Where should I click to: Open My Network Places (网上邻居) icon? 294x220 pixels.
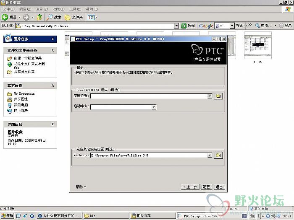click(x=9, y=111)
